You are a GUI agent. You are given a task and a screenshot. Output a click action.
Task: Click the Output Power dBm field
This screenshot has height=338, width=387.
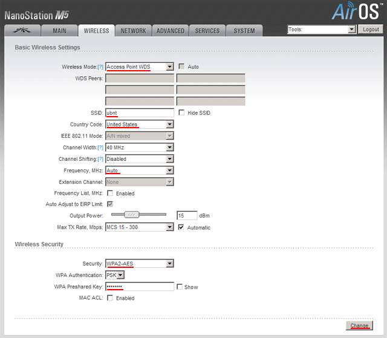(187, 215)
